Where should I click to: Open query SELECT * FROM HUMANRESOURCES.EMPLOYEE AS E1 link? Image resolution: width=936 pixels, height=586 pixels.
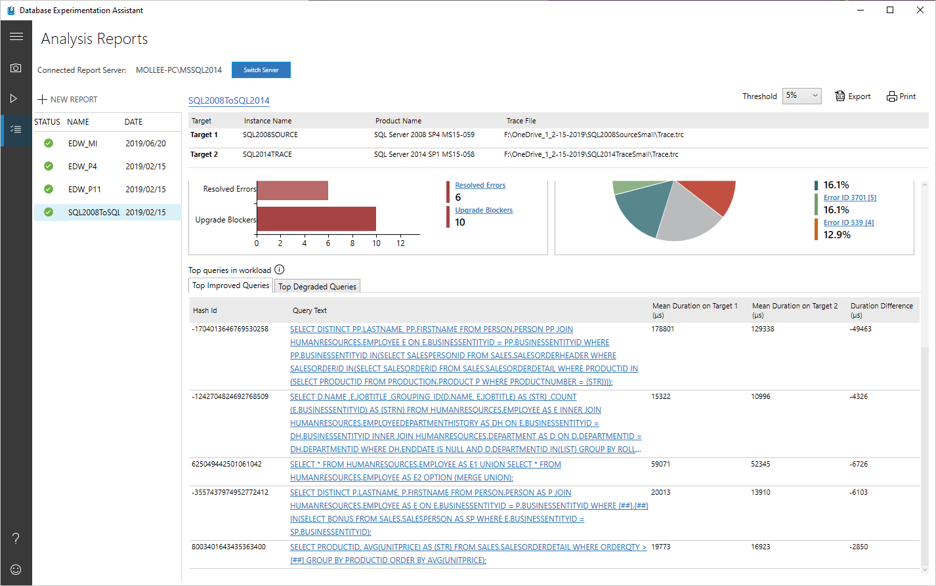[425, 471]
